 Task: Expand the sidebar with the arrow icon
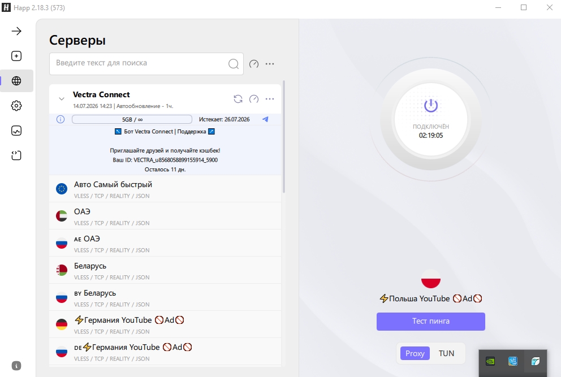point(16,31)
